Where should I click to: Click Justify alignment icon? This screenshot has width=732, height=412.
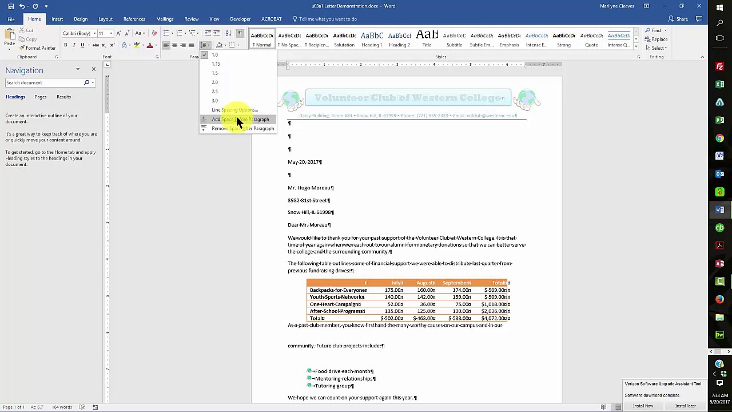(190, 45)
